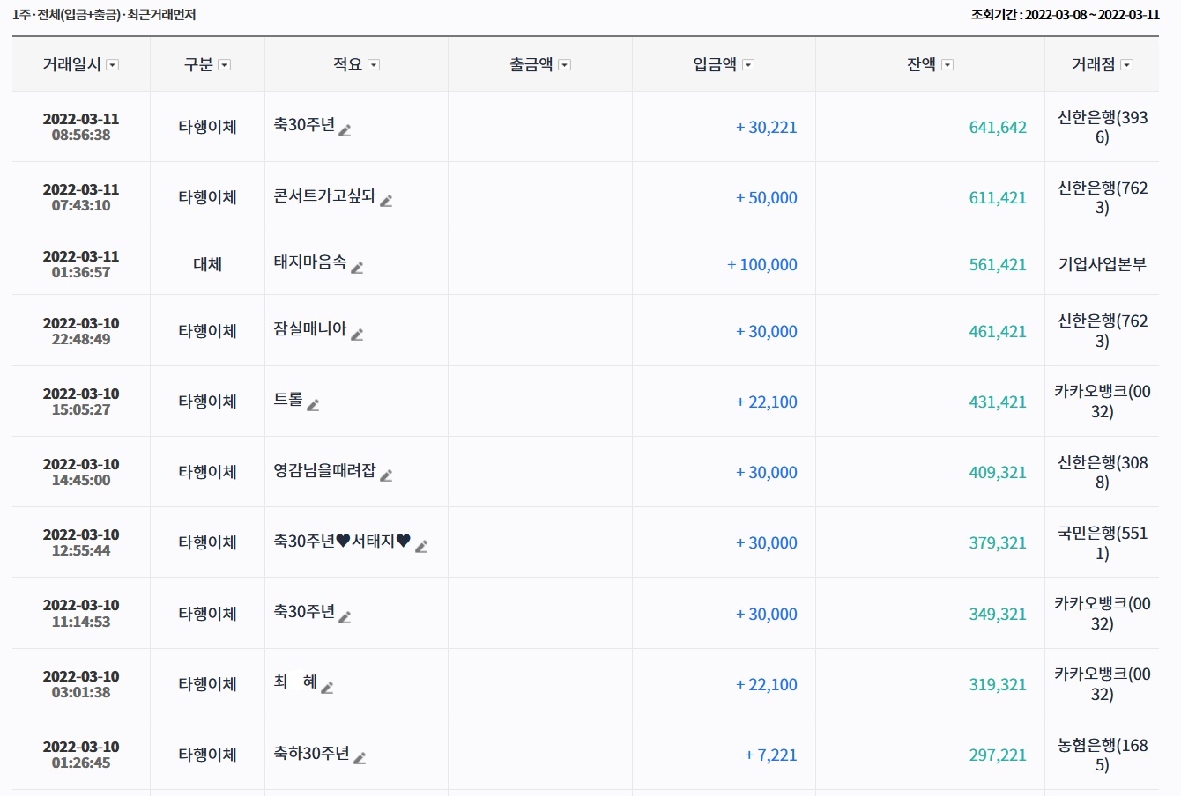Select 대체 transaction type cell
Viewport: 1181px width, 796px height.
pos(207,264)
